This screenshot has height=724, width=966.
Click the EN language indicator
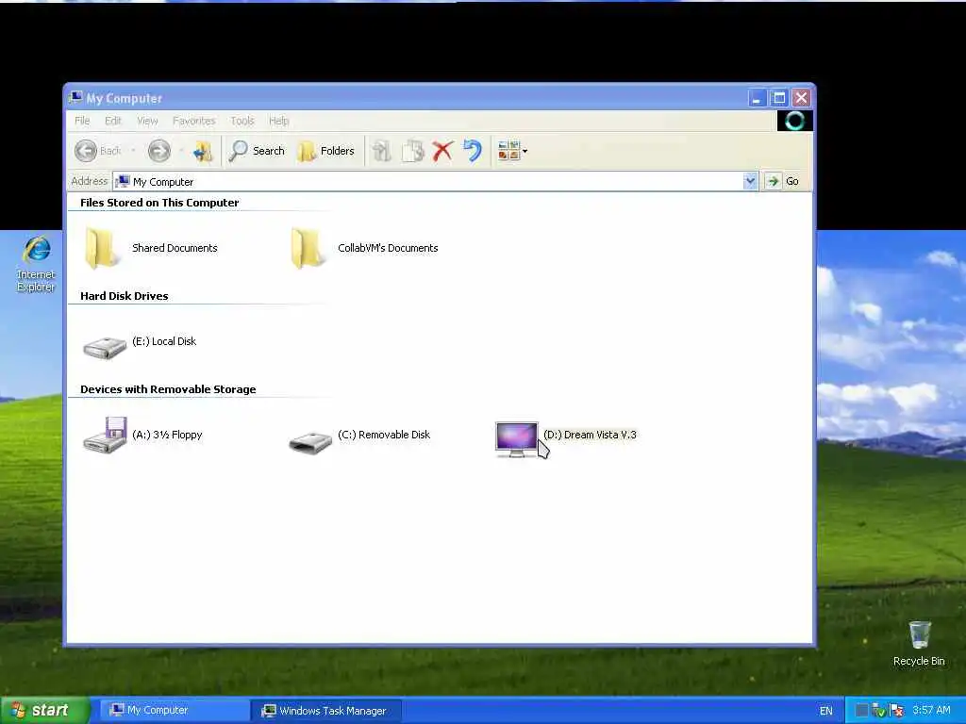point(826,711)
